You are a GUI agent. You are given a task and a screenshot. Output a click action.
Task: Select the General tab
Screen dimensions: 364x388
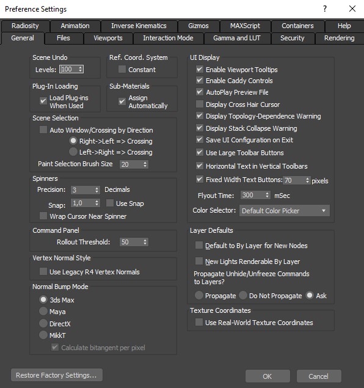tap(23, 38)
